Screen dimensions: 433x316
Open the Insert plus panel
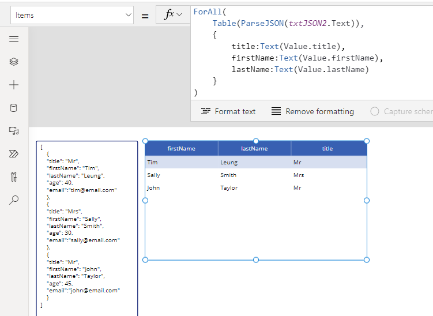pyautogui.click(x=14, y=85)
